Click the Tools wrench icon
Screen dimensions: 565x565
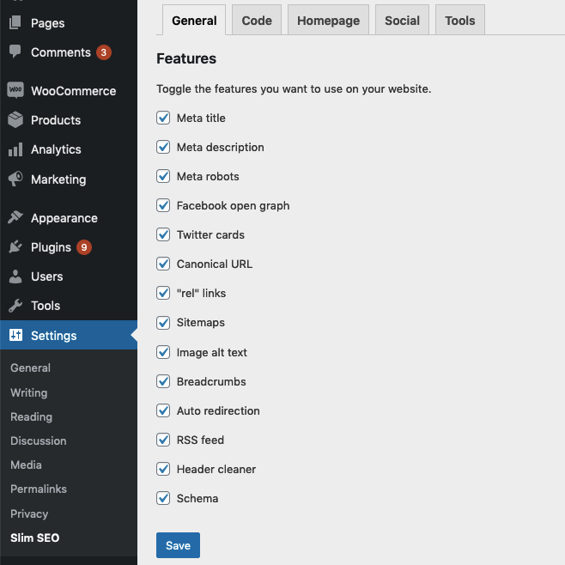click(15, 306)
